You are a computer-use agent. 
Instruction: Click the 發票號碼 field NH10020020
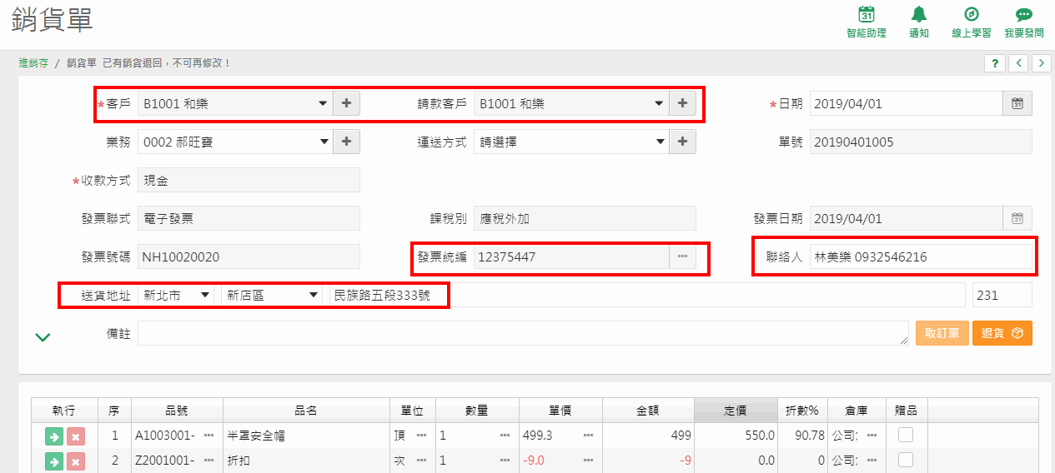click(249, 257)
